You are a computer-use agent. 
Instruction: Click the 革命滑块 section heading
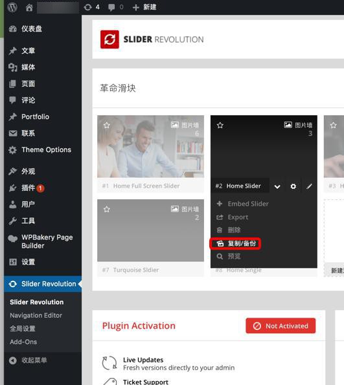(x=118, y=88)
